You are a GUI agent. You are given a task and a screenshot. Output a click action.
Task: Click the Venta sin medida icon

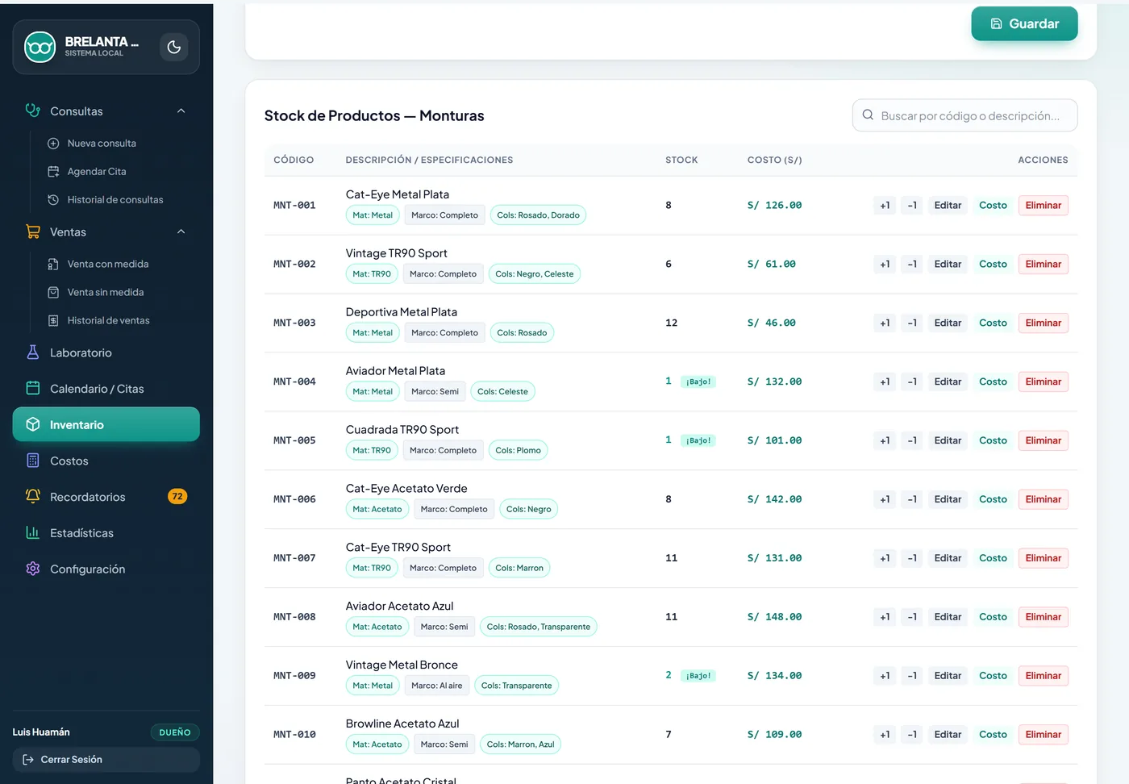point(53,293)
